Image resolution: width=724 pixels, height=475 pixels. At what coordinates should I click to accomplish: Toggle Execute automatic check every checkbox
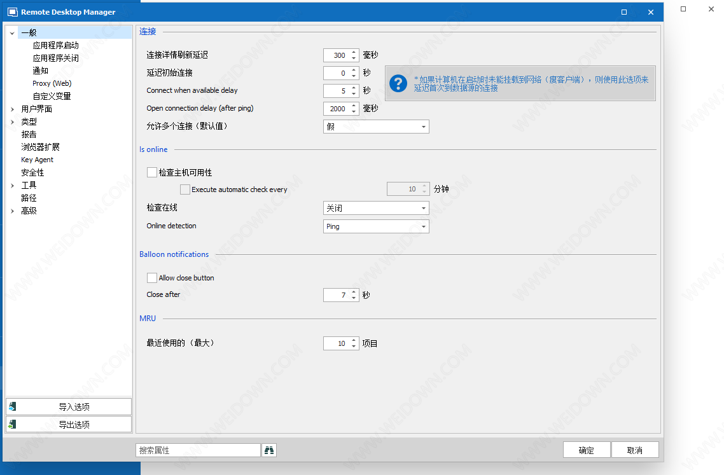coord(185,189)
